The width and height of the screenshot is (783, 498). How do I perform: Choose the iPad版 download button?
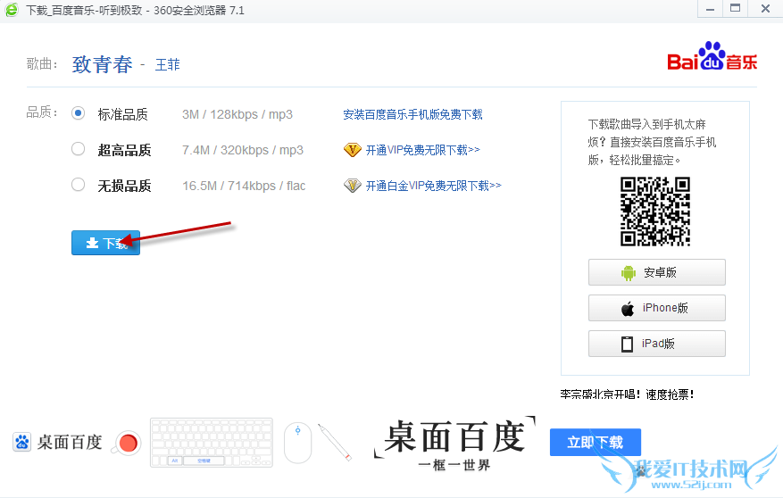click(x=656, y=344)
